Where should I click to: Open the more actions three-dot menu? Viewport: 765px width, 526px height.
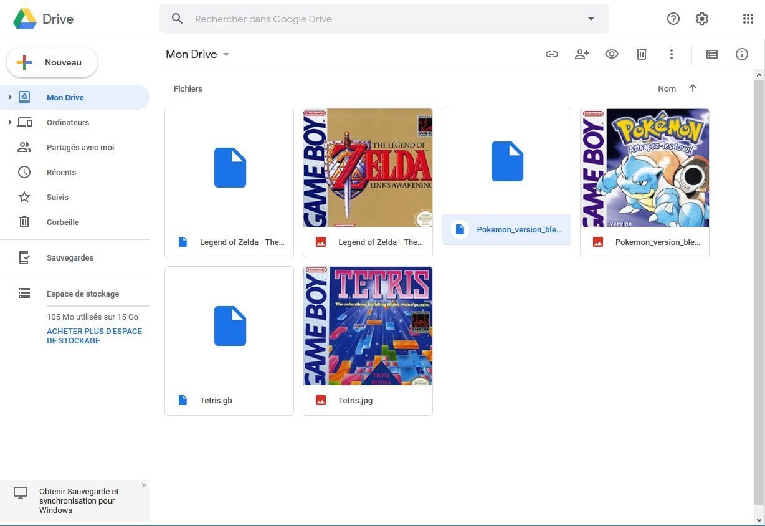671,54
